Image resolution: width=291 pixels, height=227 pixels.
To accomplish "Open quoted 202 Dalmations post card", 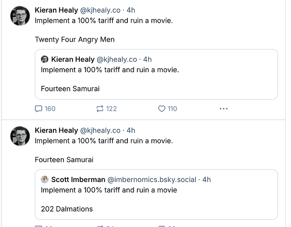I will click(x=156, y=195).
